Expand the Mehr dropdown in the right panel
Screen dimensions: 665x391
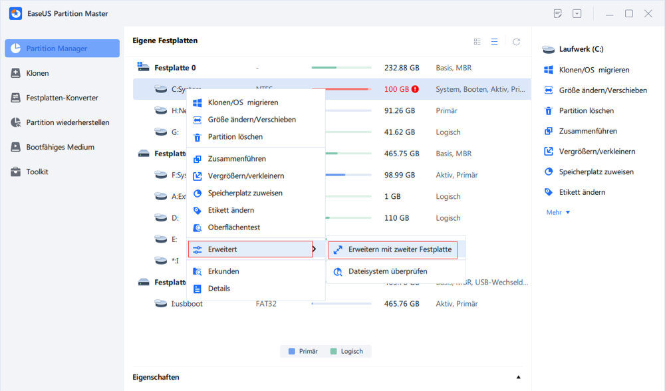558,213
